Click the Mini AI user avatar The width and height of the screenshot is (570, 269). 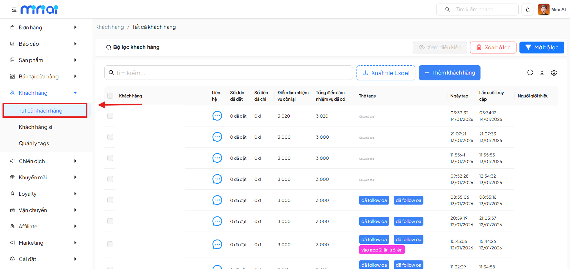point(544,10)
